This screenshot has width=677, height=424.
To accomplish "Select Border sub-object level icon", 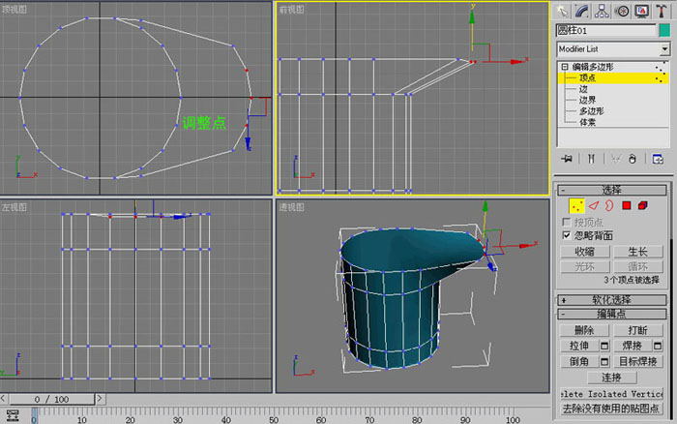I will click(x=609, y=206).
